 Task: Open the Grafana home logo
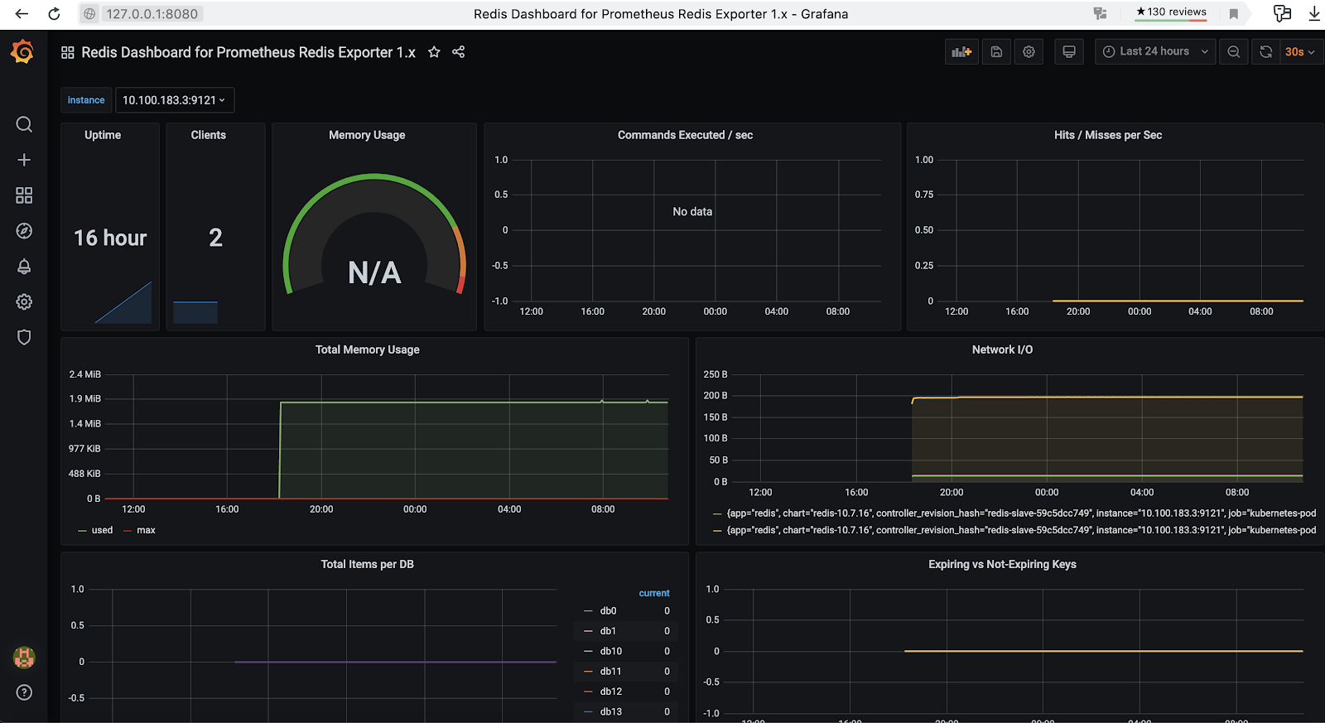click(x=23, y=52)
